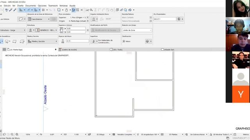Select the inject parameters syringe icon

point(15,10)
